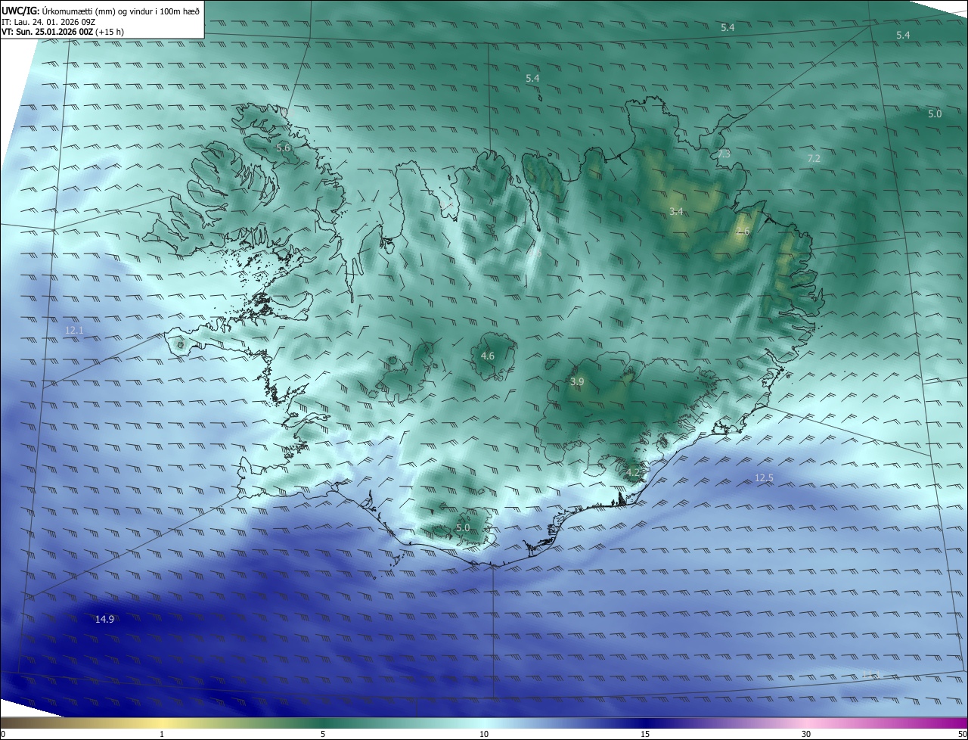Screen dimensions: 968x740
Task: Click the title "UWC/IG: Úrkomumætti (mm) og vindur í 100m hæð"
Action: click(x=101, y=10)
